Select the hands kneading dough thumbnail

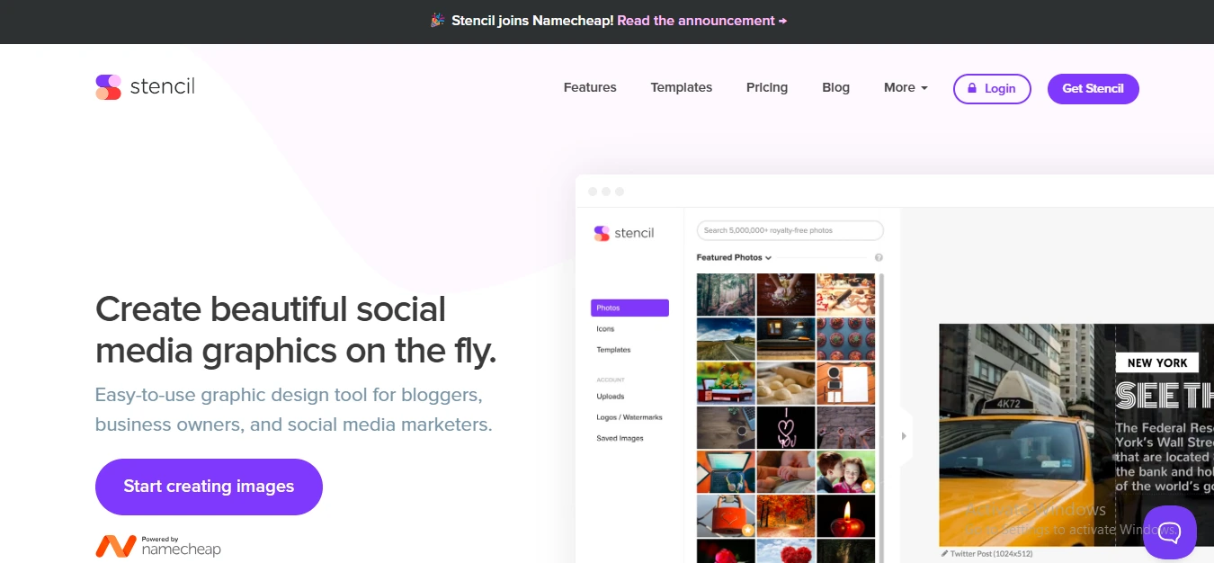click(x=786, y=294)
